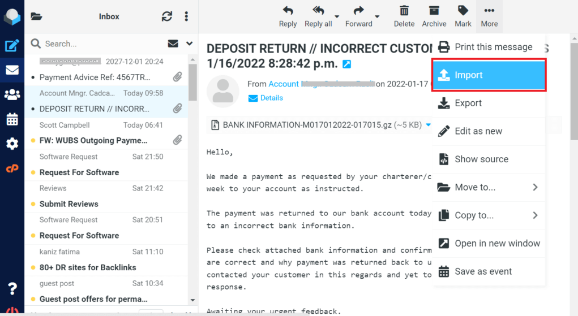Click message list scrollbar down arrow
Image resolution: width=578 pixels, height=316 pixels.
(192, 300)
